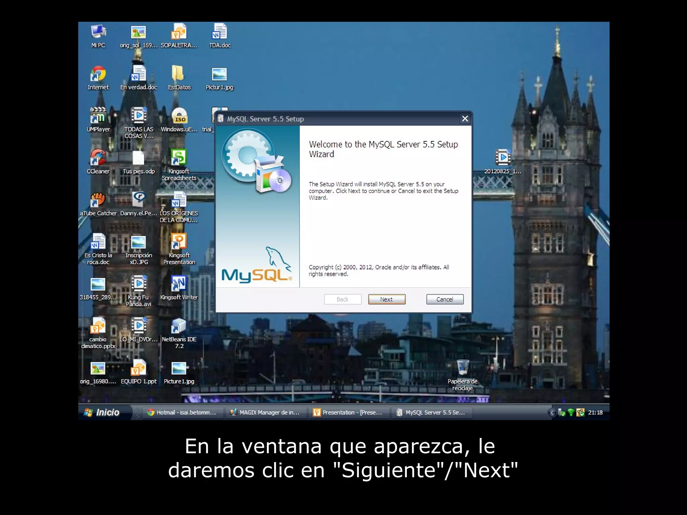The image size is (687, 515).
Task: Select Pictur1.jpg image icon
Action: click(x=220, y=78)
